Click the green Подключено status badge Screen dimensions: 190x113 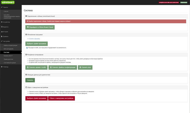coord(184,2)
